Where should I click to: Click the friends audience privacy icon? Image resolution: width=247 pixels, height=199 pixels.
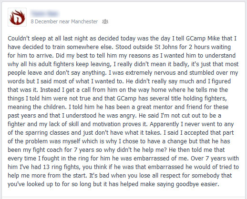(x=105, y=21)
